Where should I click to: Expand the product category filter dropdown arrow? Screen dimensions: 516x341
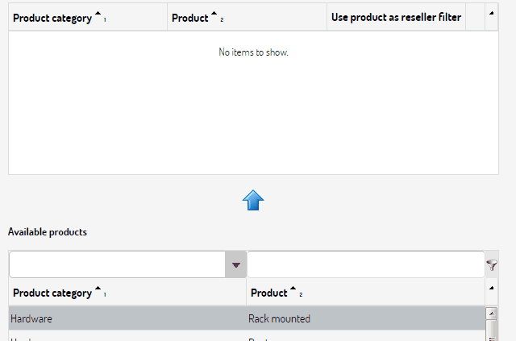[x=236, y=264]
